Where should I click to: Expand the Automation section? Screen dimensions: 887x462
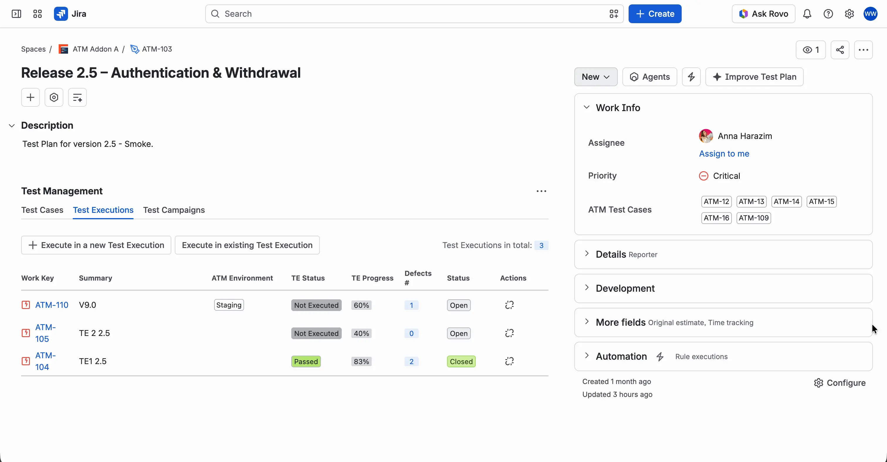click(587, 356)
